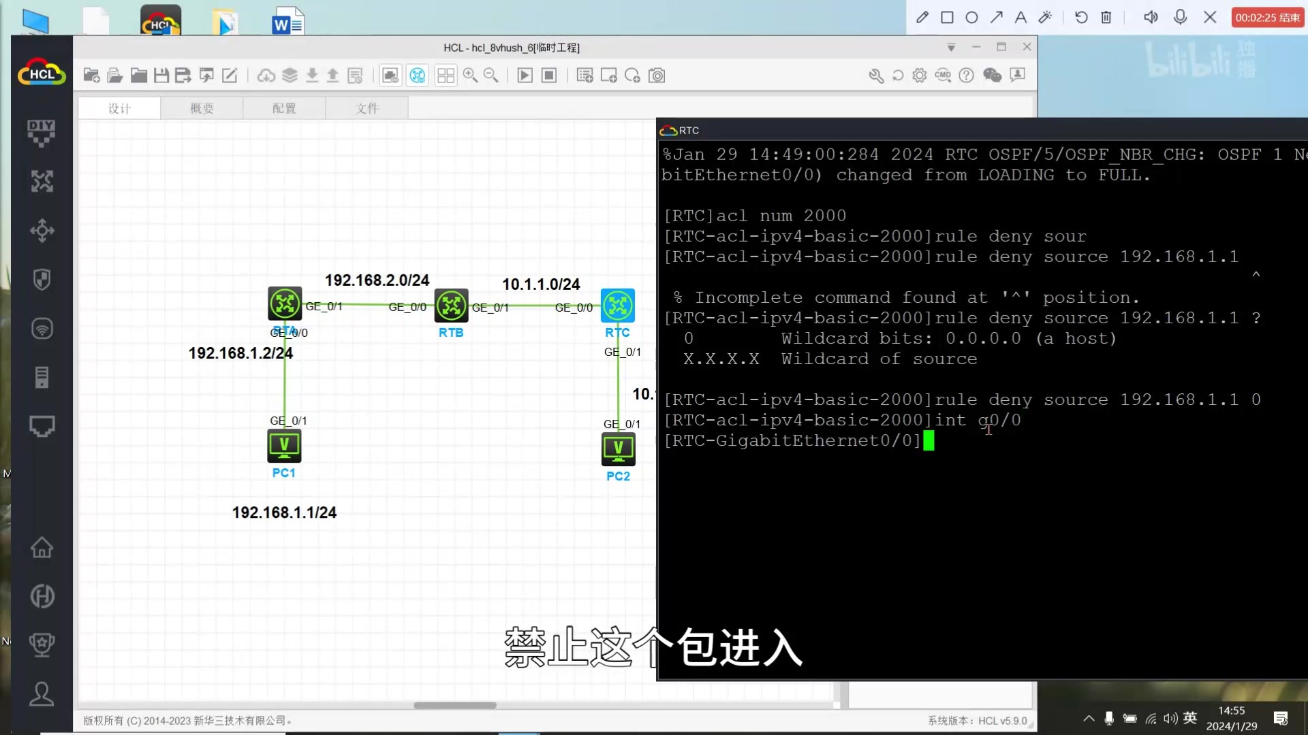Switch to the 配置 tab
The image size is (1308, 735).
pyautogui.click(x=284, y=108)
